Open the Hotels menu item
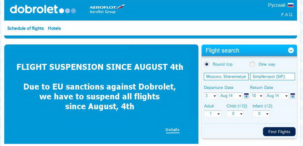This screenshot has width=303, height=146. [54, 28]
